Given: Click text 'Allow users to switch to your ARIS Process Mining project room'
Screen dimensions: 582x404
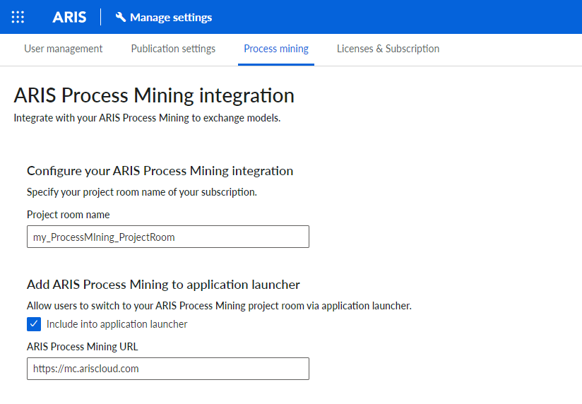Looking at the screenshot, I should point(165,306).
